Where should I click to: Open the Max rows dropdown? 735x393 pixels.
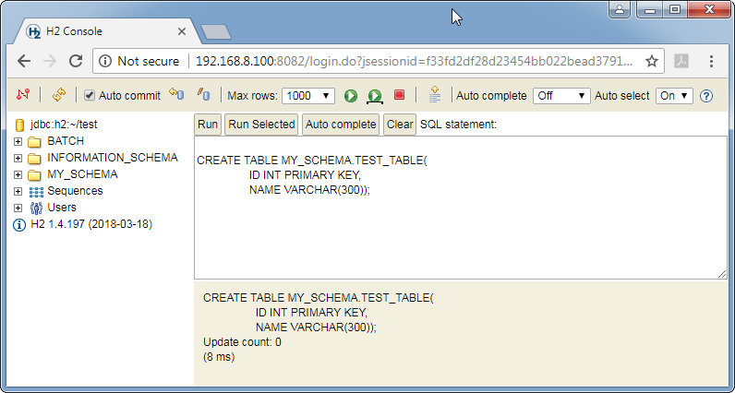point(309,96)
